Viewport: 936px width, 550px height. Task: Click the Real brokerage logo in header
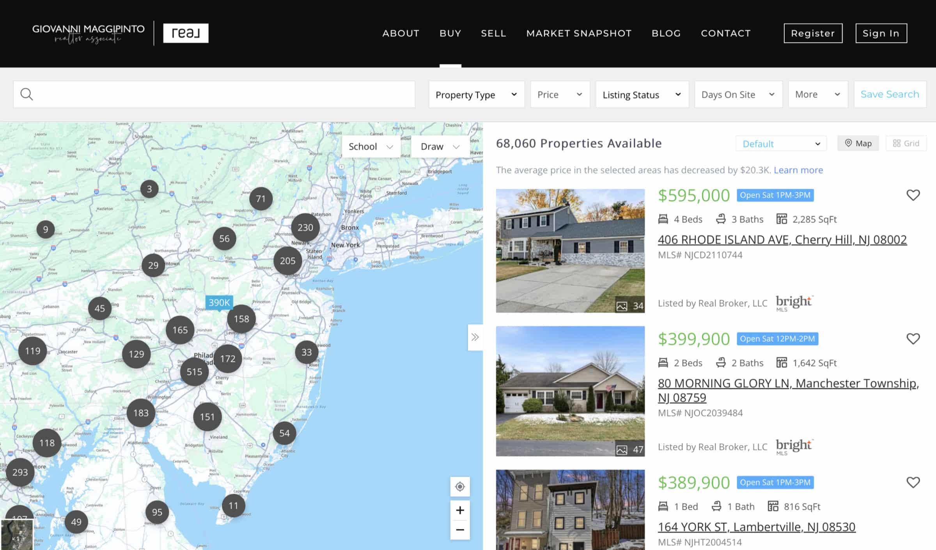coord(186,33)
